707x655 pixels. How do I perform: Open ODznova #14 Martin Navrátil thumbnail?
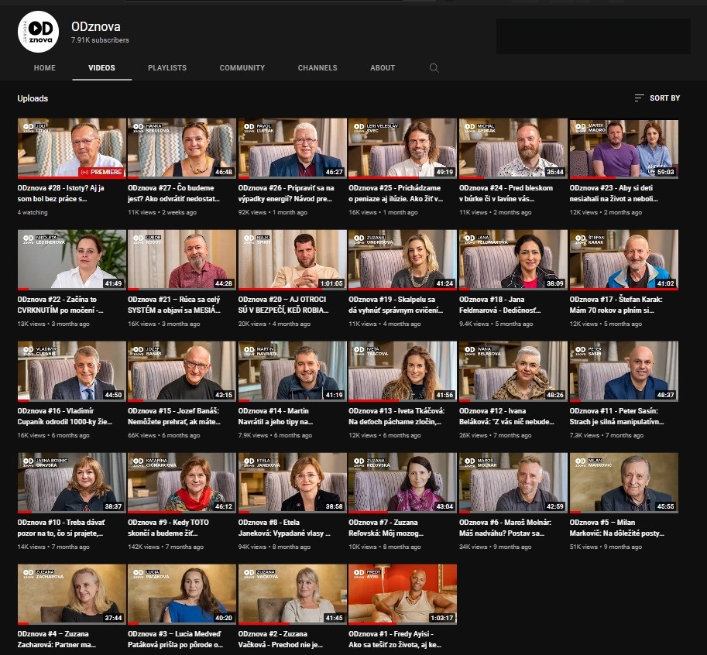292,372
